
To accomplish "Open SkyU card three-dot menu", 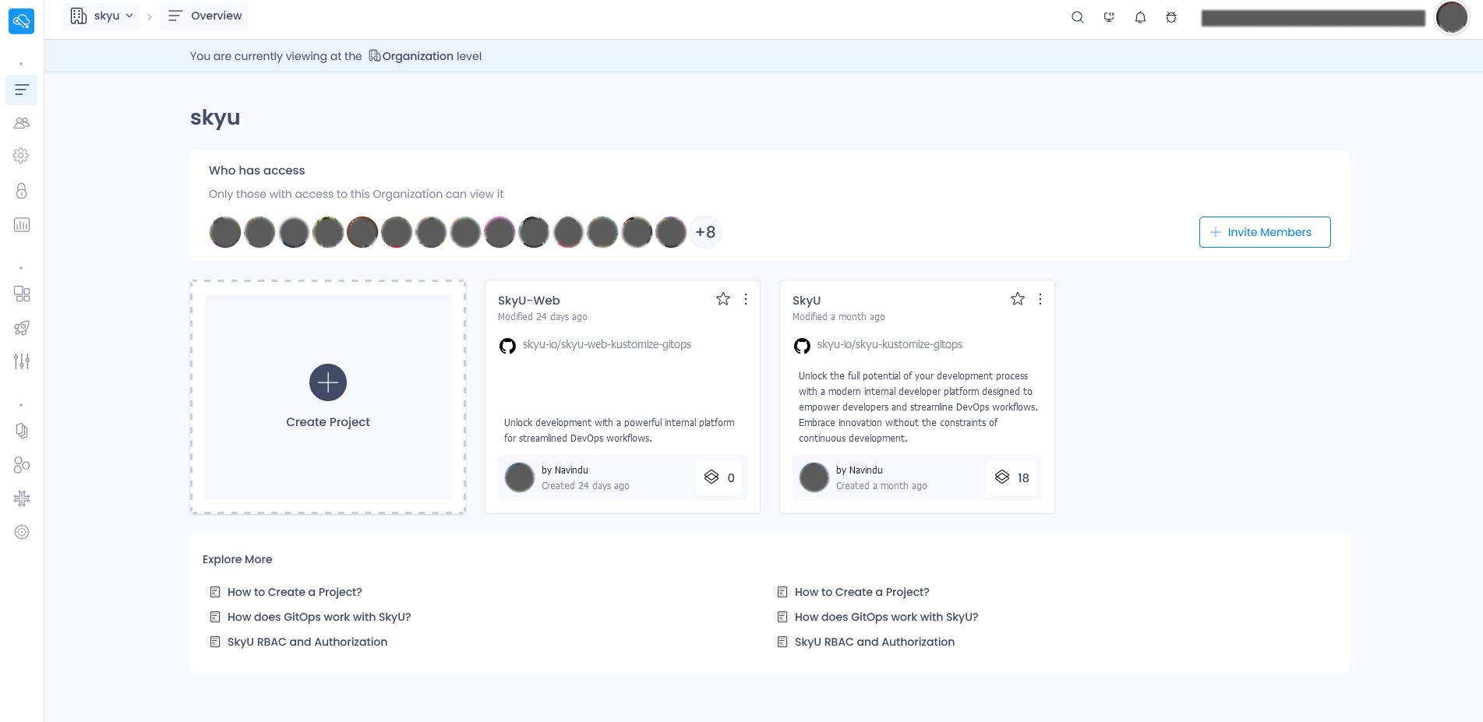I will pyautogui.click(x=1040, y=299).
